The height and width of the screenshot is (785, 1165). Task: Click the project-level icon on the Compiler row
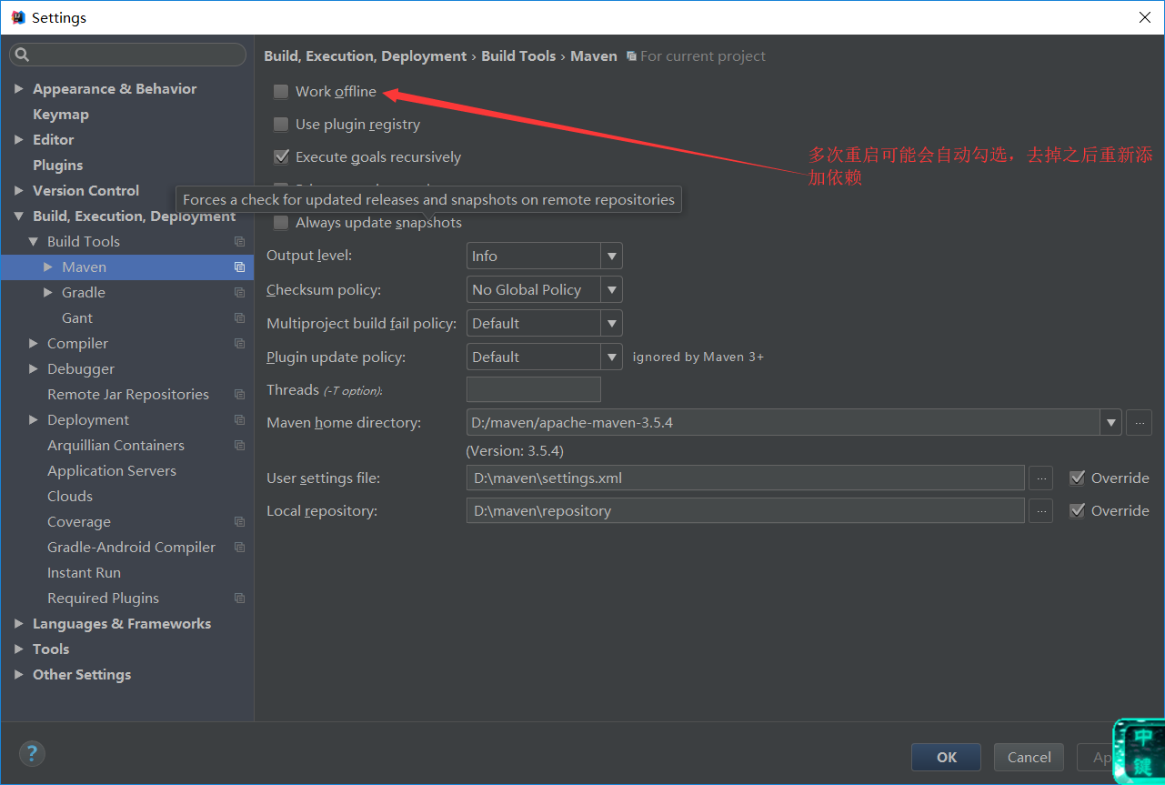239,344
